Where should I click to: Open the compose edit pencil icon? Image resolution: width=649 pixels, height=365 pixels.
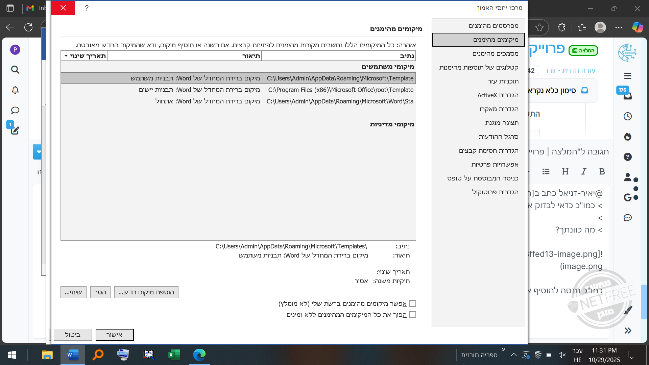(15, 130)
